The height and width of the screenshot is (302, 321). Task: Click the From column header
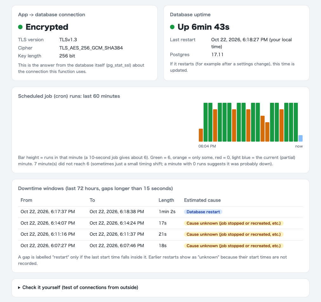tap(26, 200)
